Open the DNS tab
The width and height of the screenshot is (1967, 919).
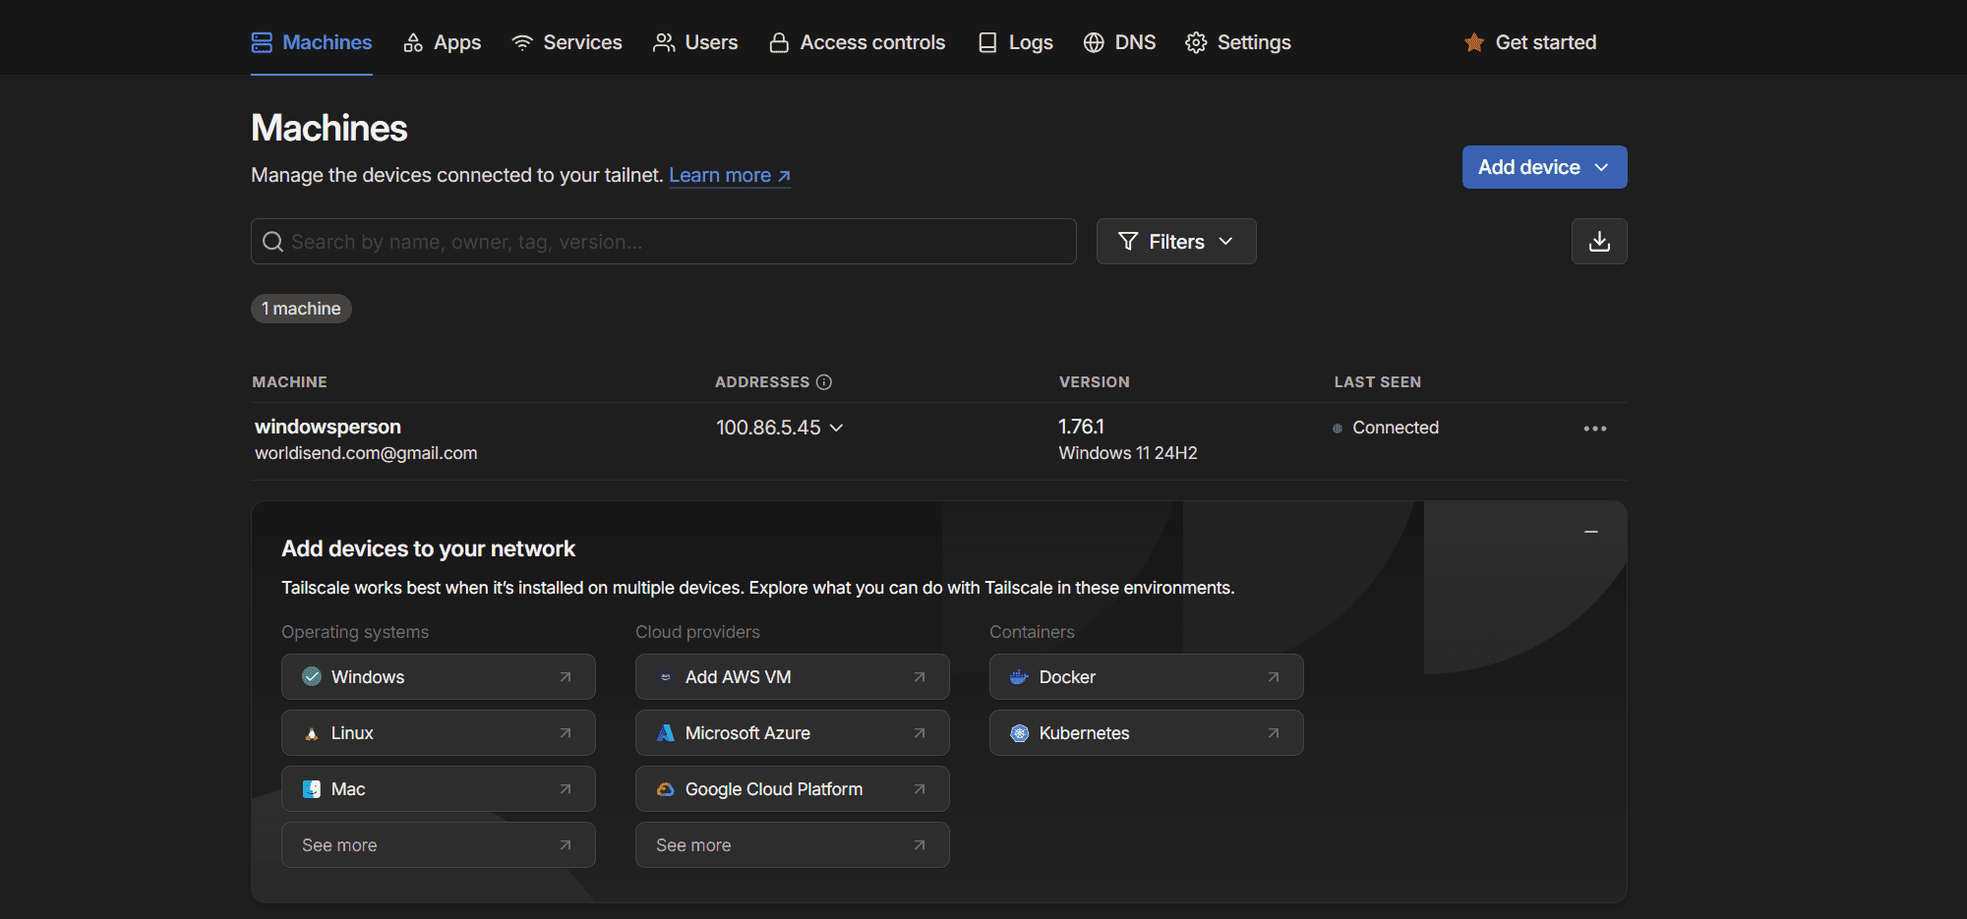click(x=1119, y=42)
